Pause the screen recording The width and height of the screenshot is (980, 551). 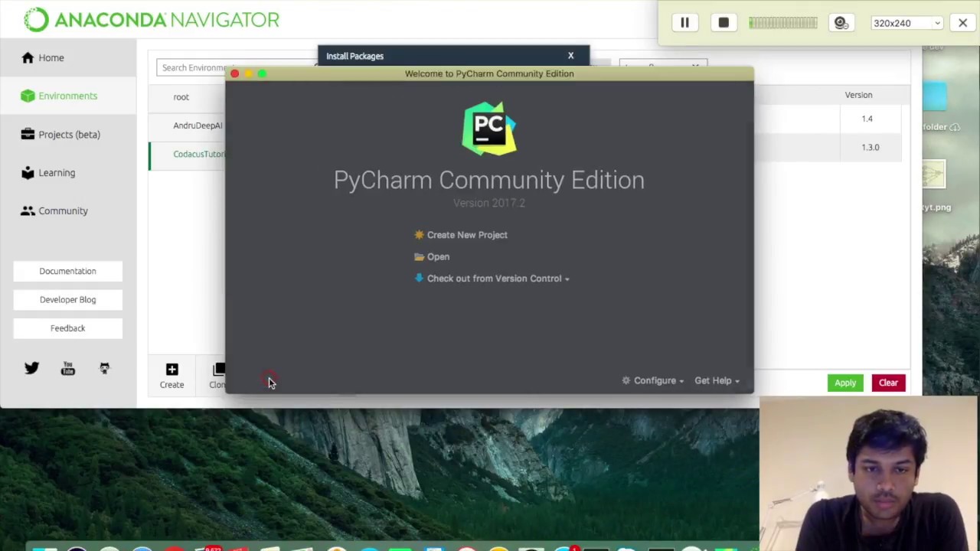point(684,23)
